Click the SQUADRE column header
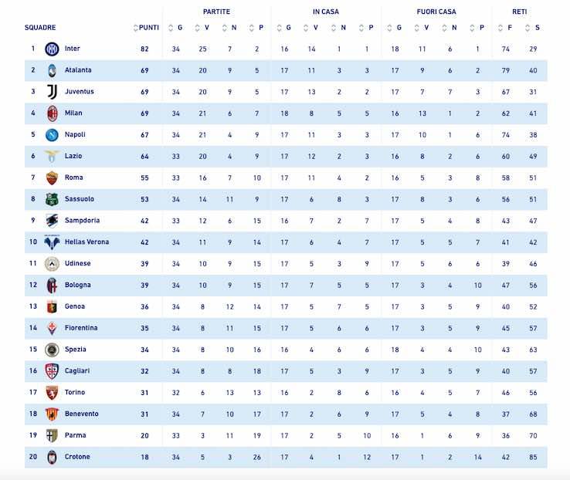The image size is (570, 480). coord(40,28)
